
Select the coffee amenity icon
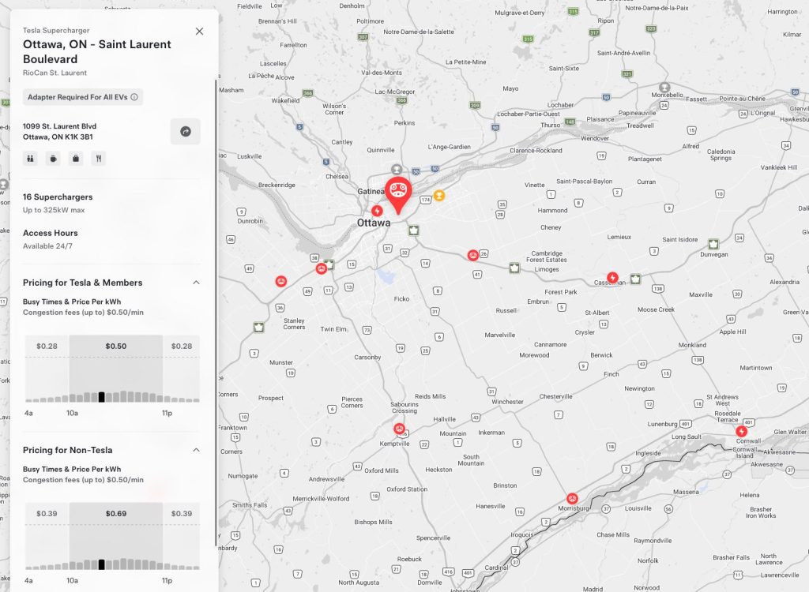point(53,159)
